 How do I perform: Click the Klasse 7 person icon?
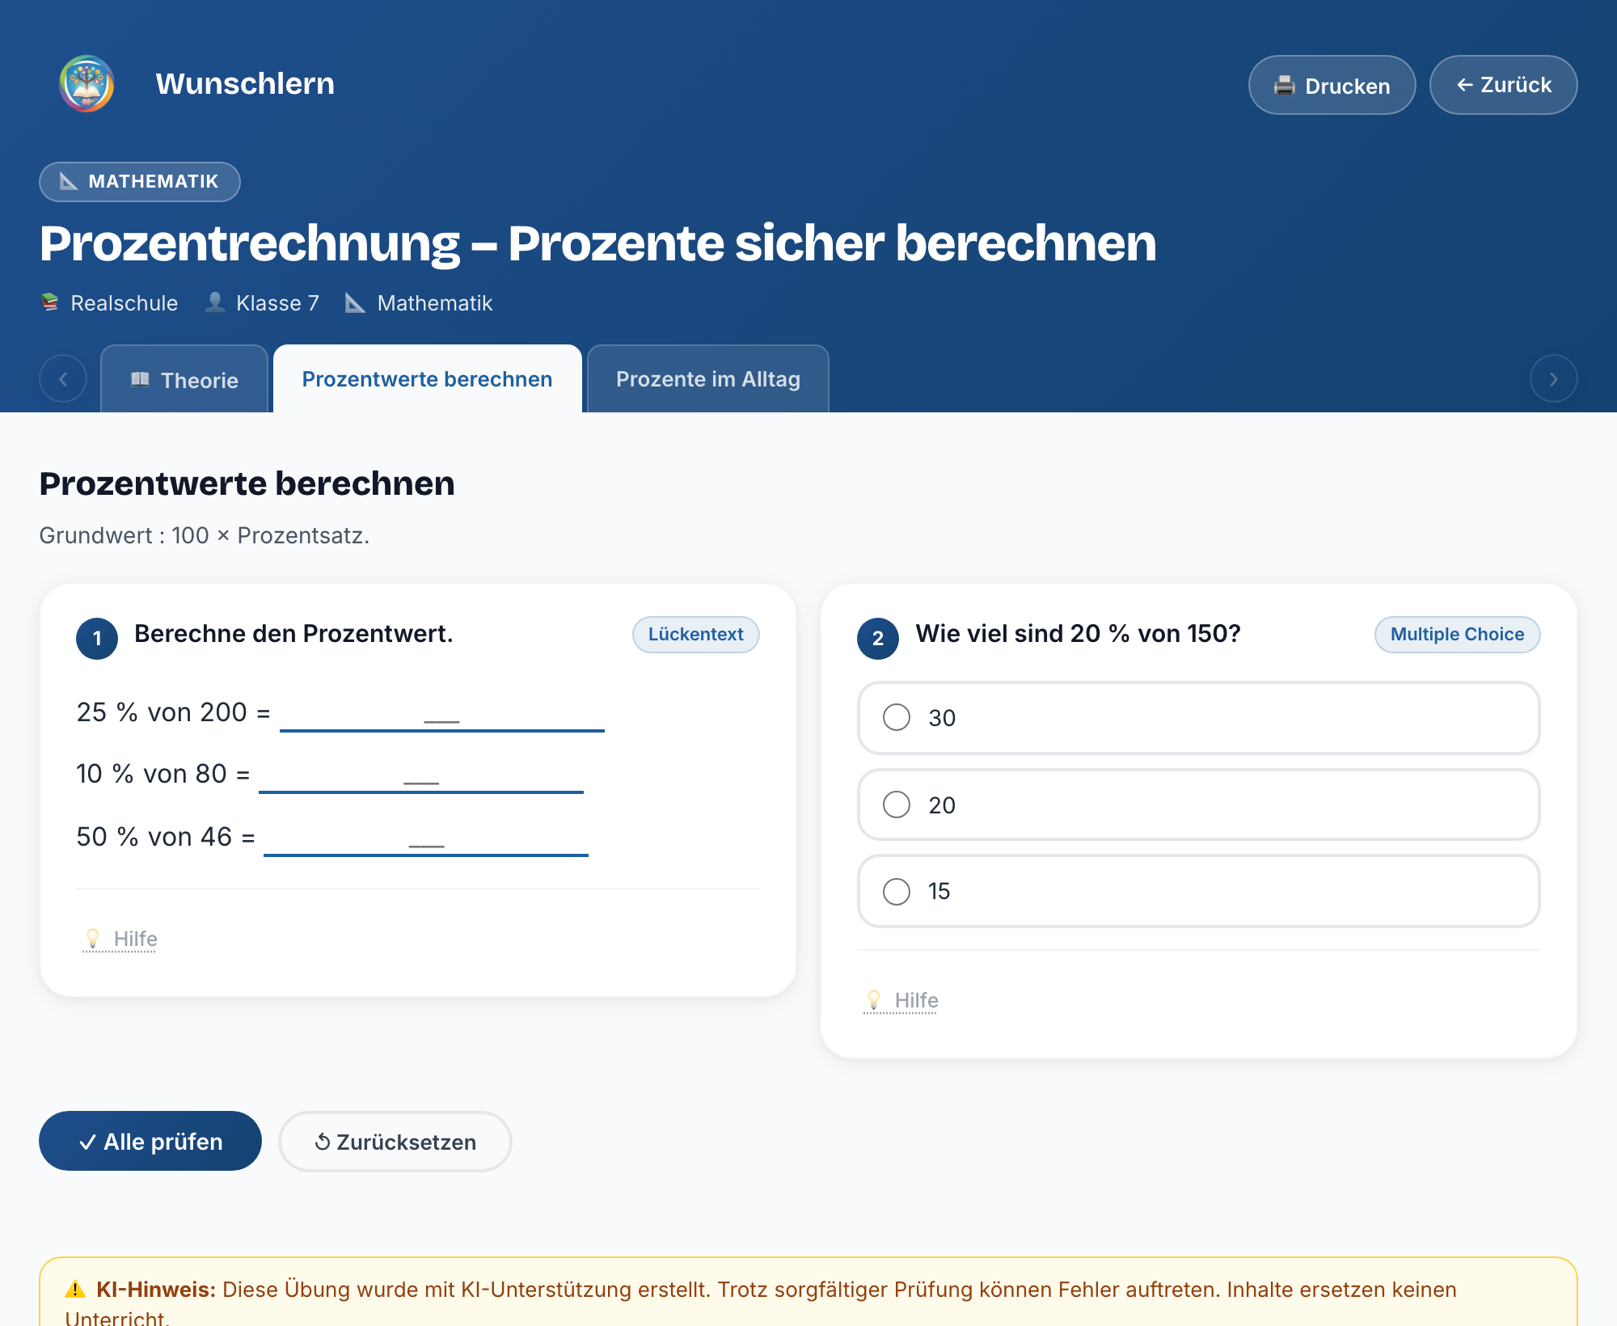coord(215,302)
